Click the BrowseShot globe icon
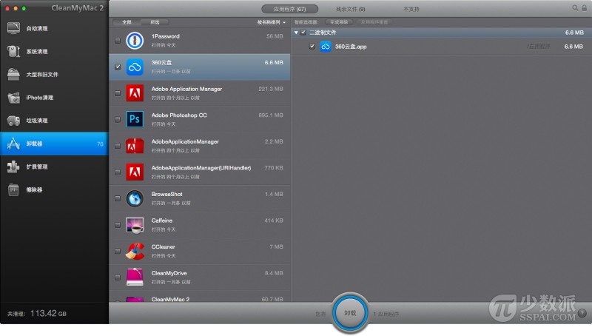This screenshot has height=336, width=592. [135, 198]
